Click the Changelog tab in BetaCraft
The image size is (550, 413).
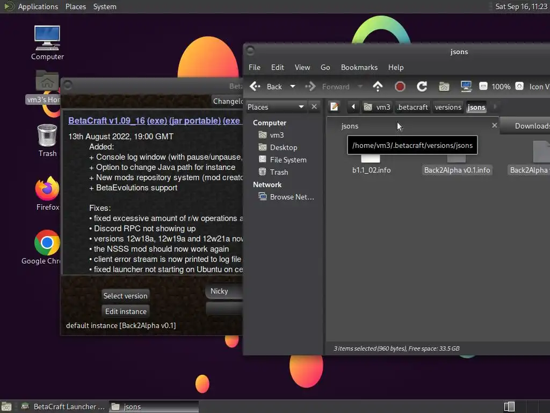pos(227,101)
